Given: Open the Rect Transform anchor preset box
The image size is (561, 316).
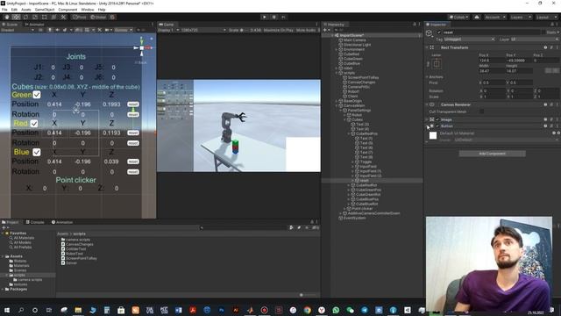Looking at the screenshot, I should 437,64.
